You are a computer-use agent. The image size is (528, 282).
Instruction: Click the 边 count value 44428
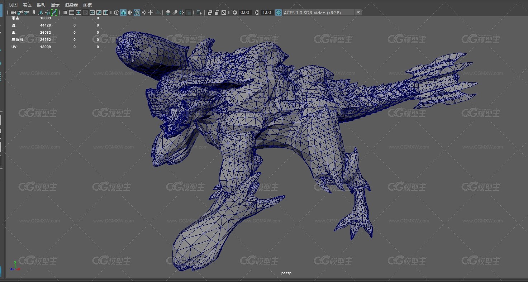(46, 25)
